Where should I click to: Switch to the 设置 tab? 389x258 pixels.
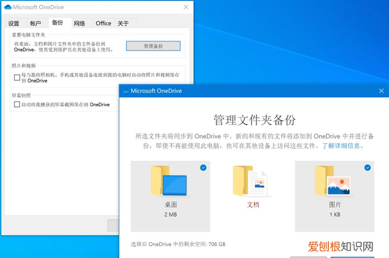coord(13,24)
